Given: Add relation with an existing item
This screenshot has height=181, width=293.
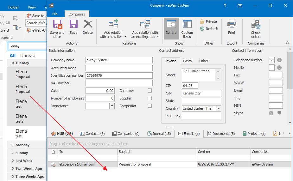Looking at the screenshot, I should pos(145,29).
